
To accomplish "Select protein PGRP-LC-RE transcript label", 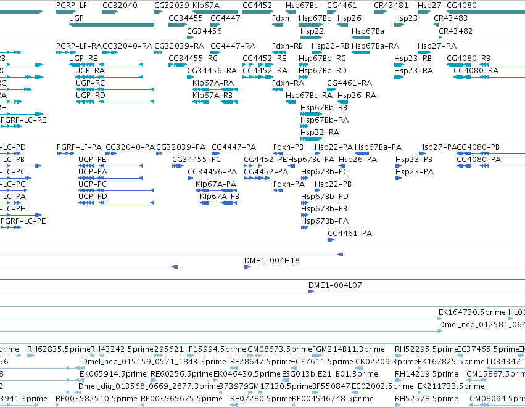I will (23, 120).
